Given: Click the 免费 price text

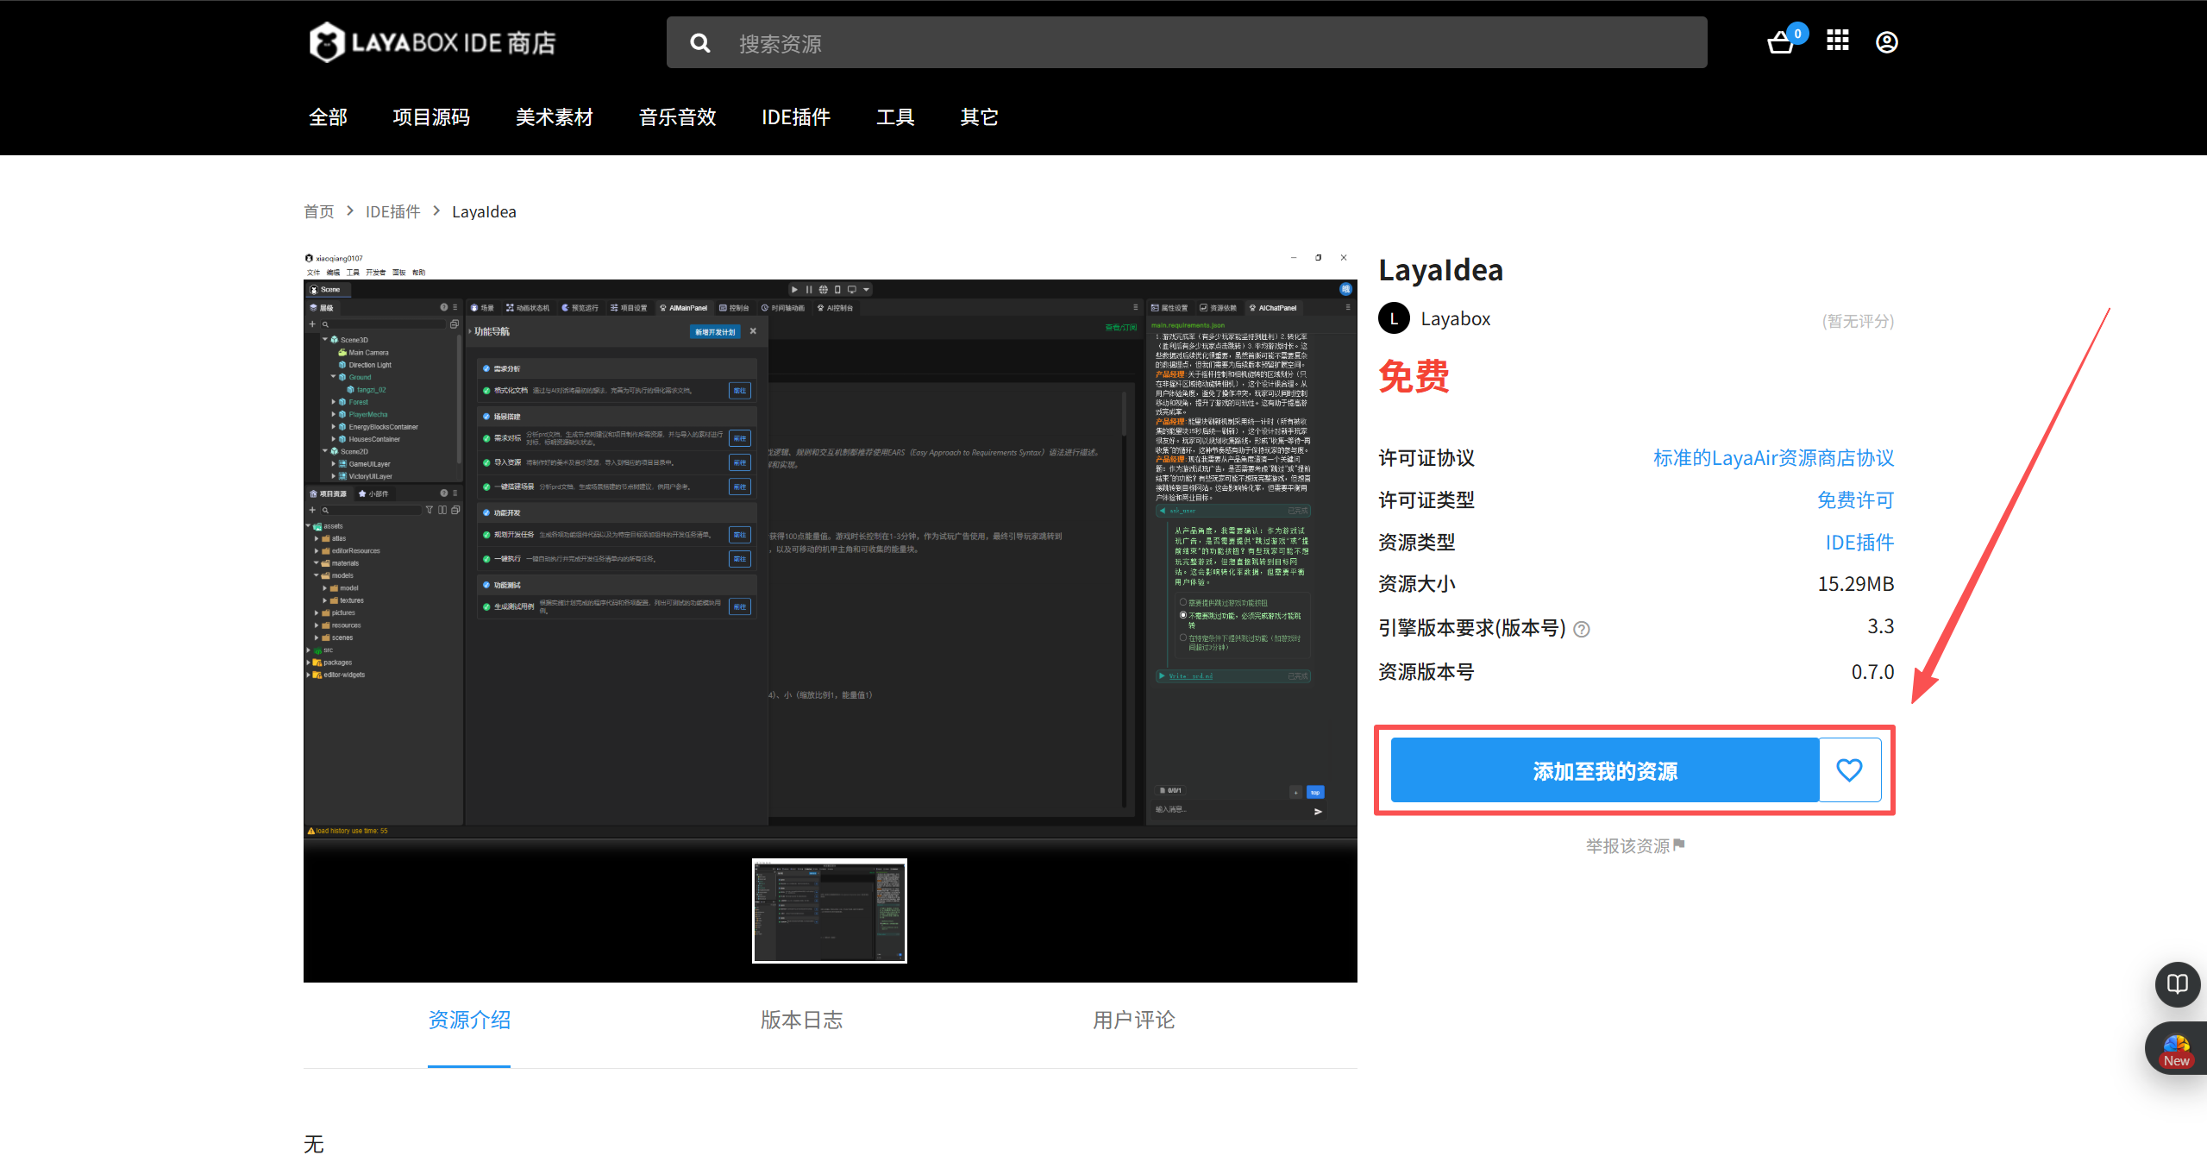Looking at the screenshot, I should [1414, 377].
